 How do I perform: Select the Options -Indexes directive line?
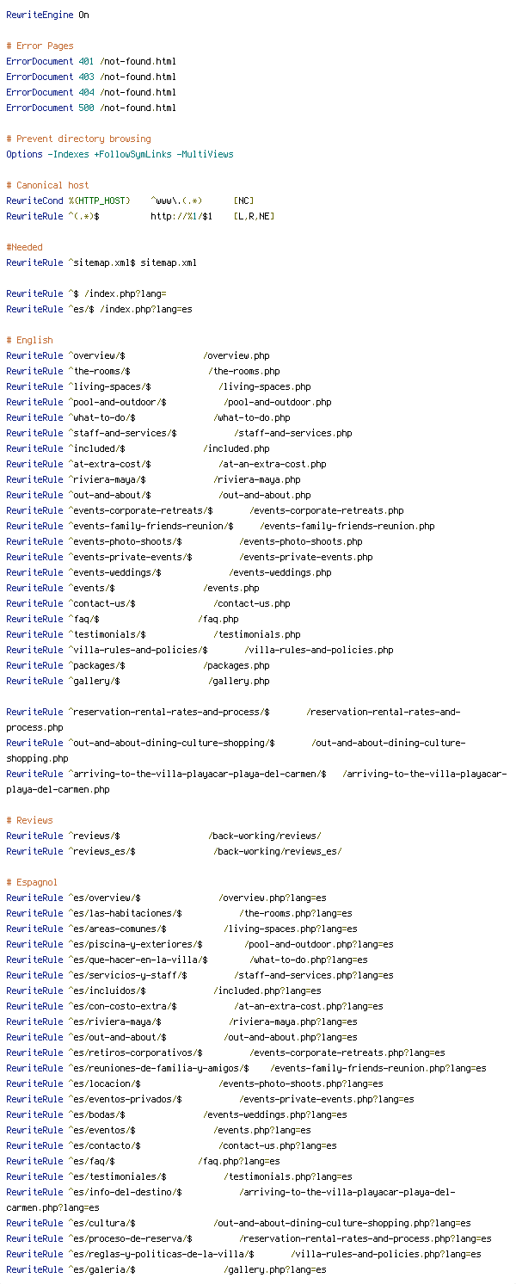click(x=120, y=154)
